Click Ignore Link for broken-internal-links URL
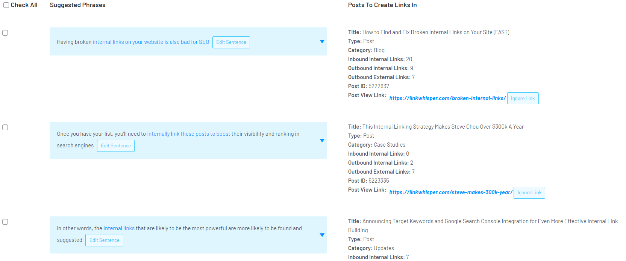The width and height of the screenshot is (626, 261). pyautogui.click(x=523, y=98)
